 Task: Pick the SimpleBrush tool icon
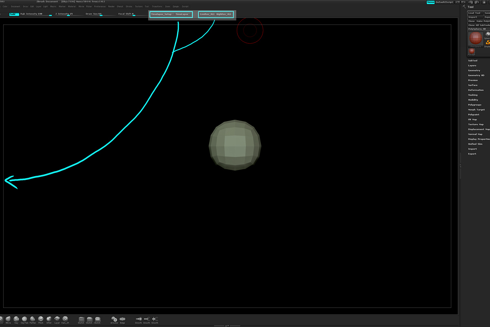pyautogui.click(x=488, y=43)
